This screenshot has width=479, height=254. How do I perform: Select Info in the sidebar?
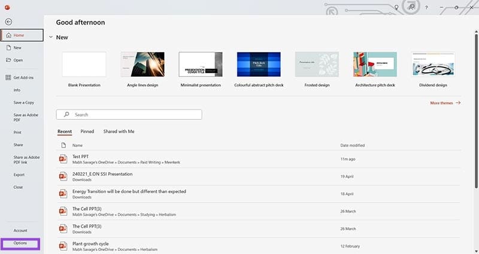click(17, 90)
